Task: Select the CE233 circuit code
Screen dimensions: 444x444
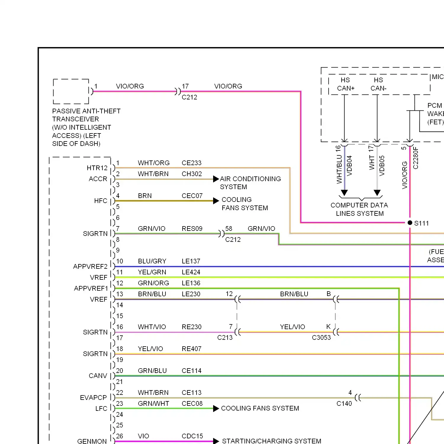Action: coord(192,163)
